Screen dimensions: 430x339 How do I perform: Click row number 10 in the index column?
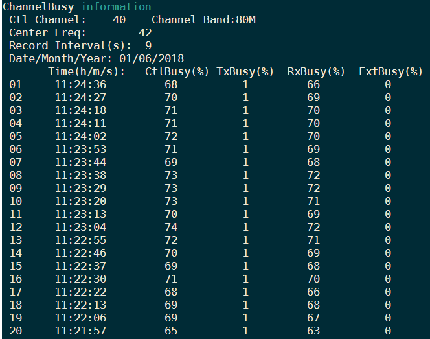click(16, 201)
